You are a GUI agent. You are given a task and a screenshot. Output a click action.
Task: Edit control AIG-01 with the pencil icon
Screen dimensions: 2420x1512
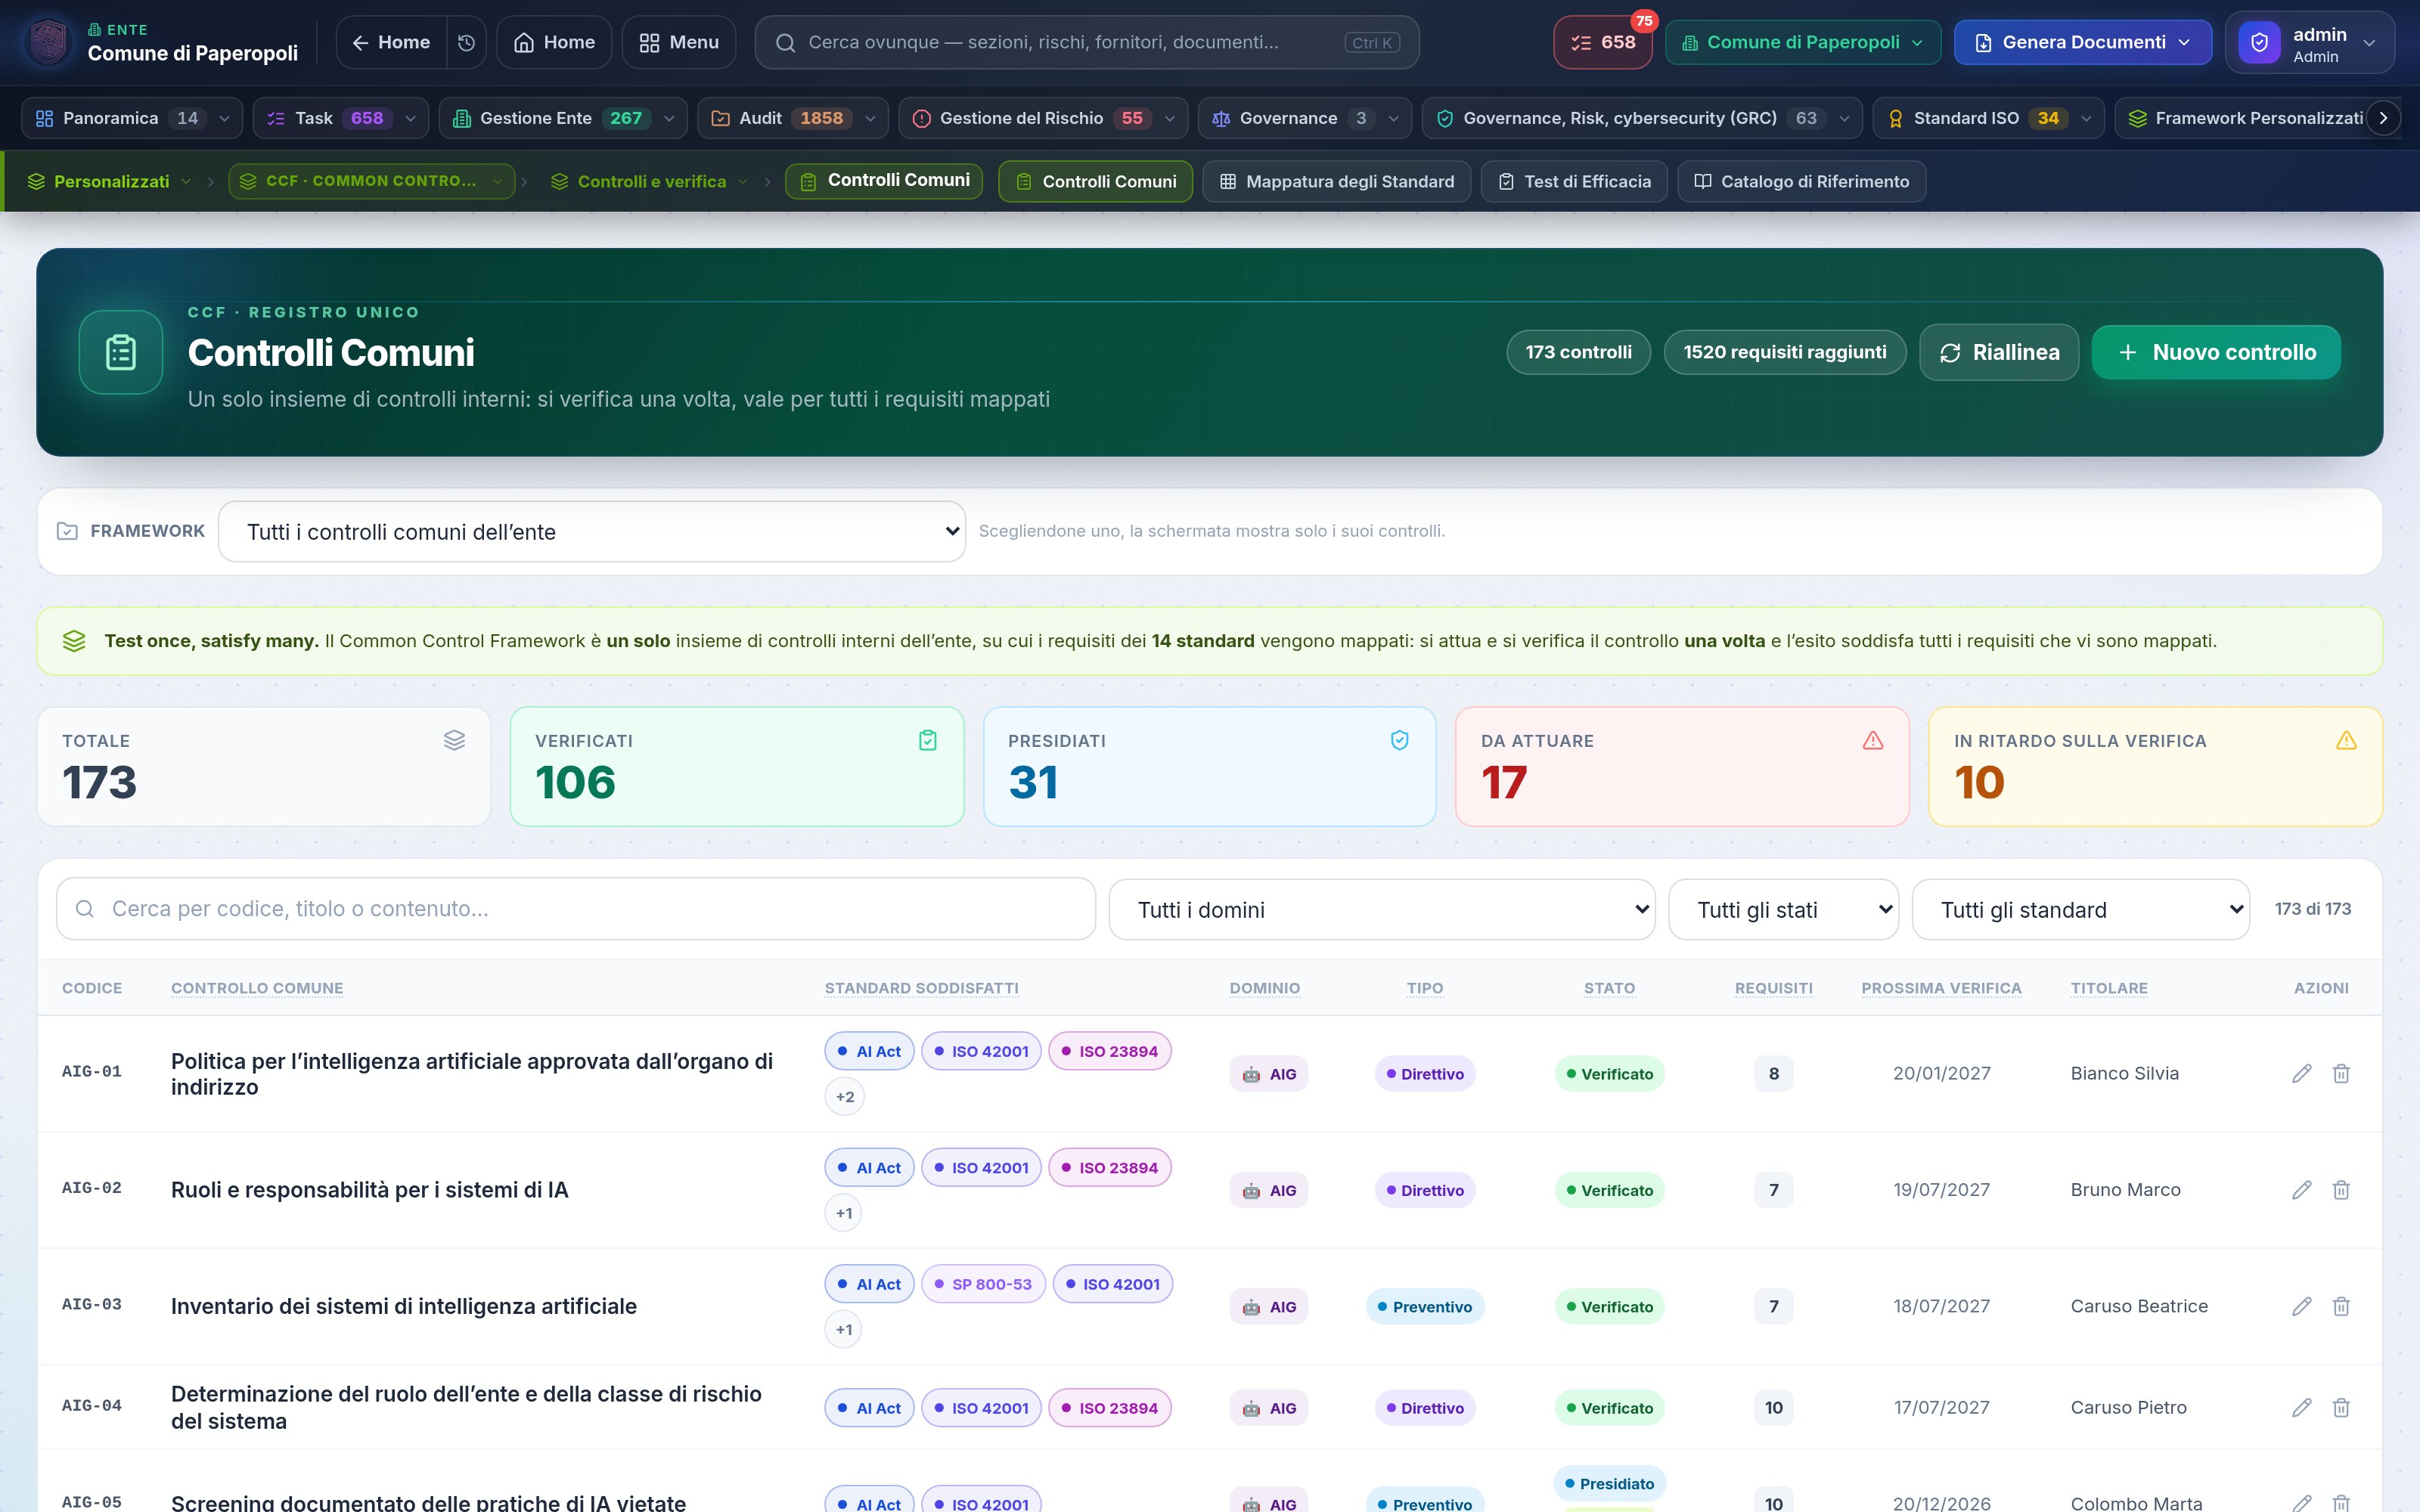pyautogui.click(x=2301, y=1073)
